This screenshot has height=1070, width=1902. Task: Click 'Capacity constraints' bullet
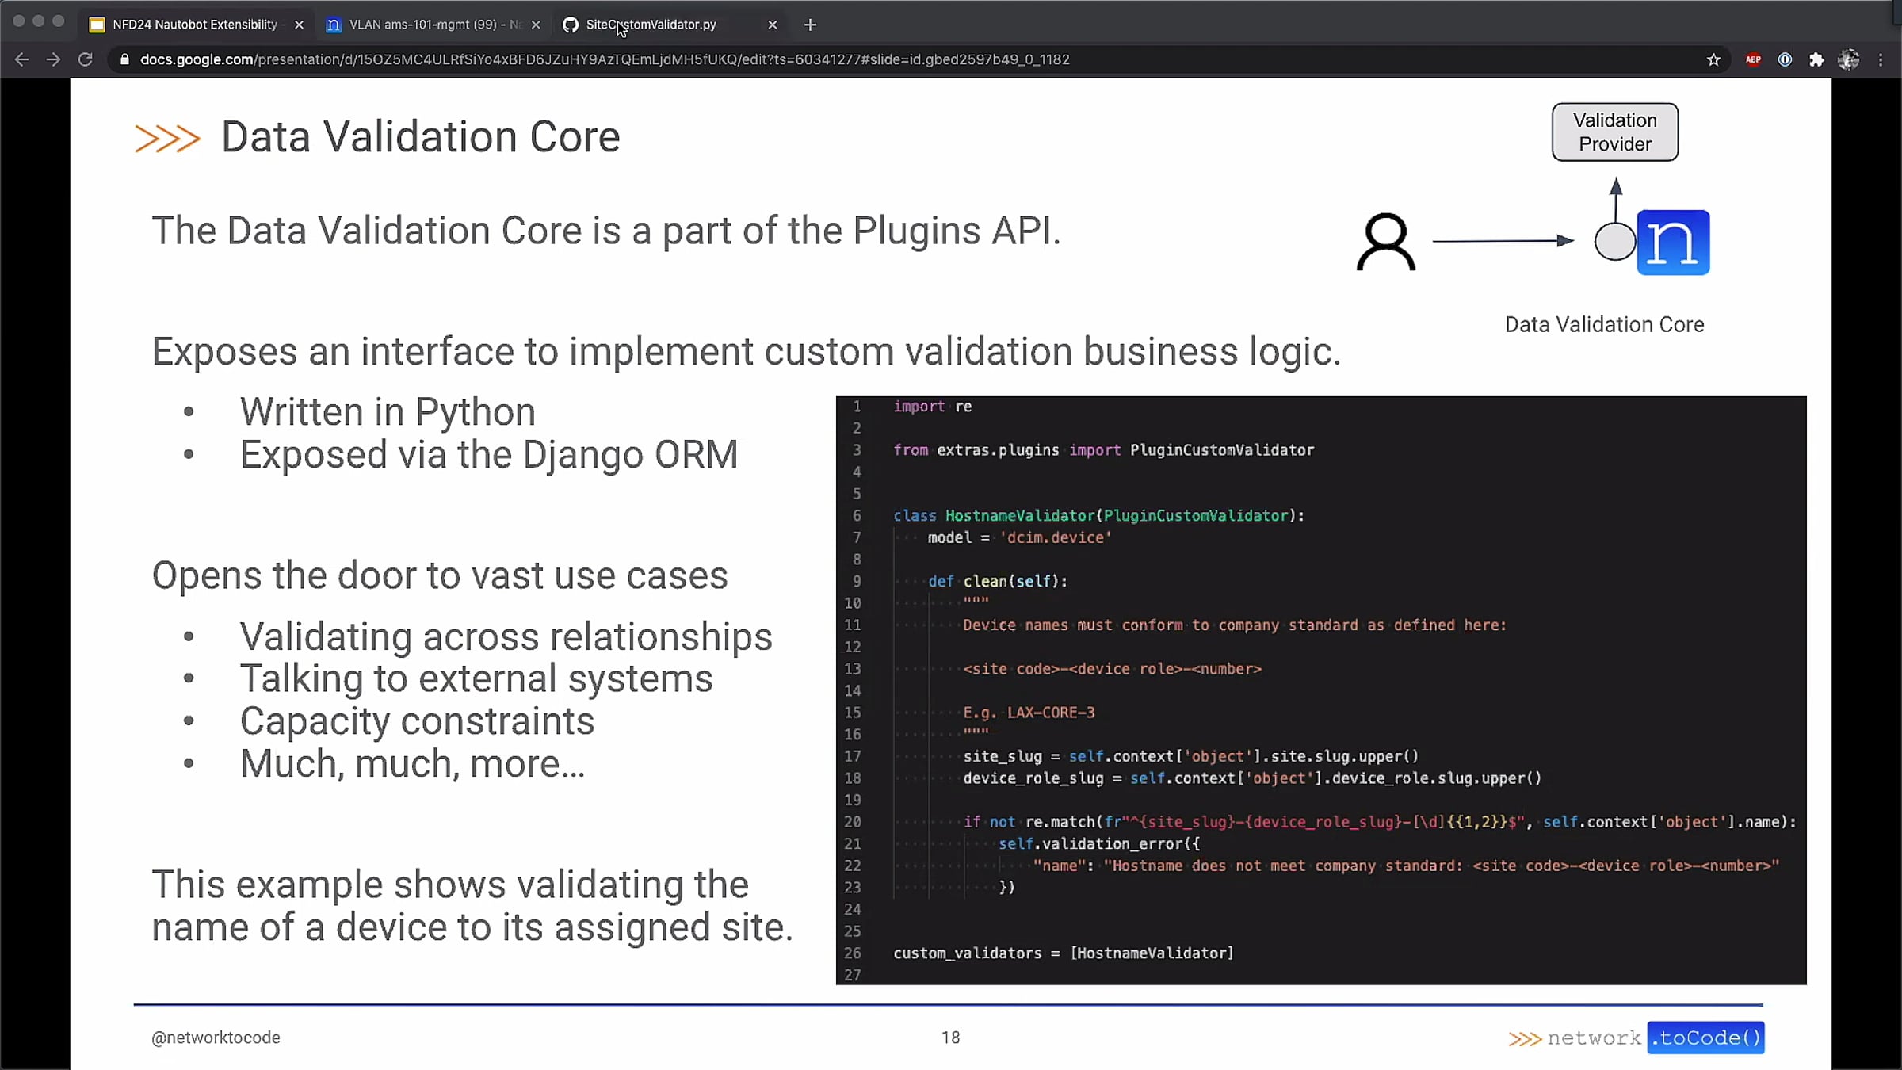point(417,721)
